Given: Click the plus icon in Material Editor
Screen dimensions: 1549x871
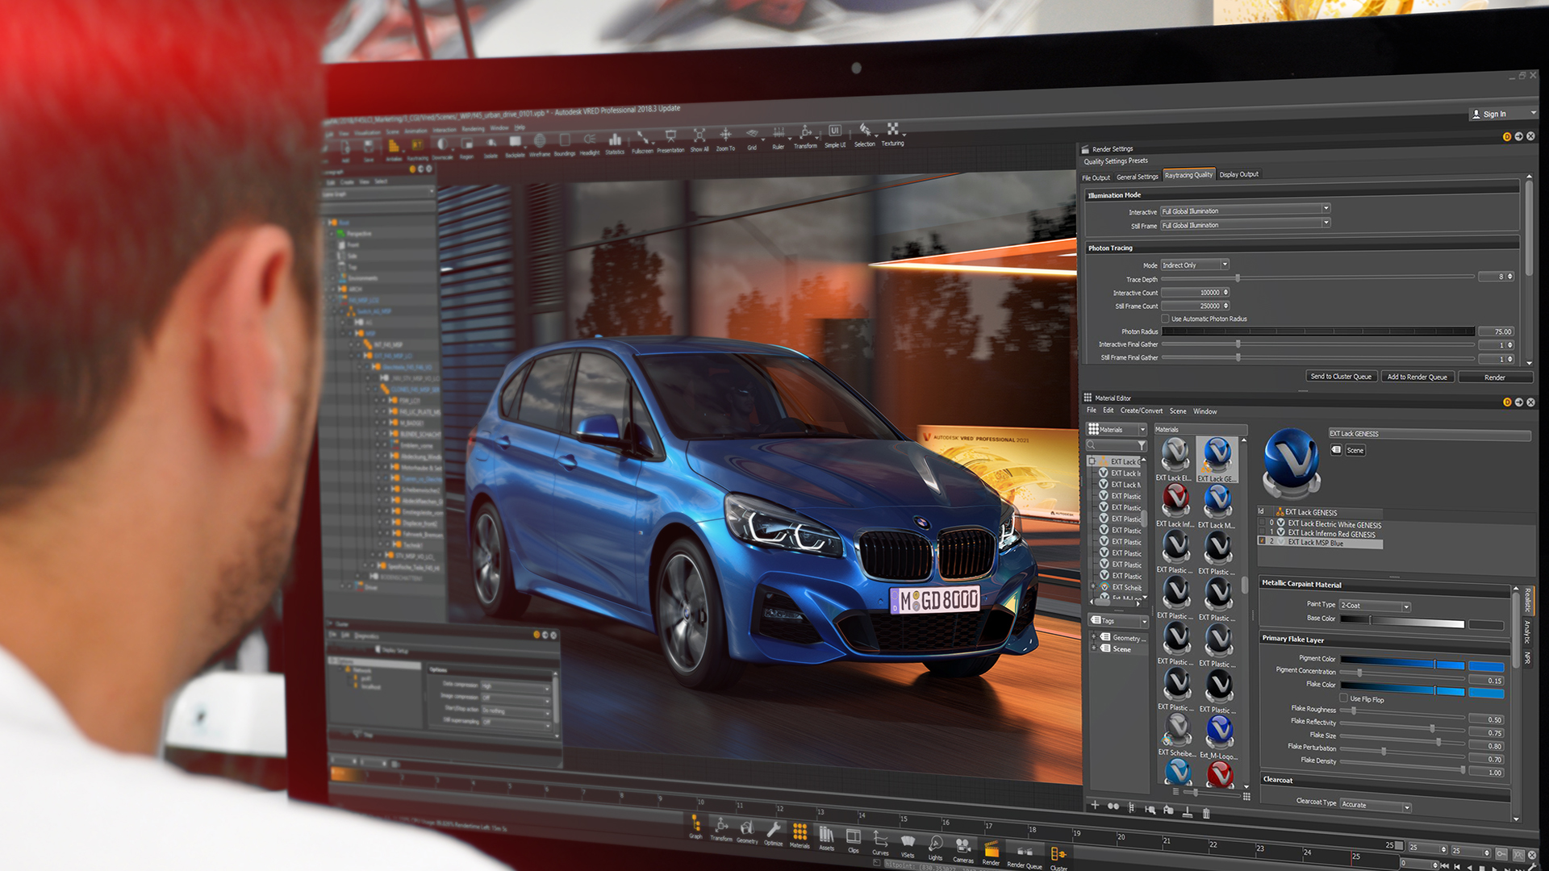Looking at the screenshot, I should [x=1095, y=806].
